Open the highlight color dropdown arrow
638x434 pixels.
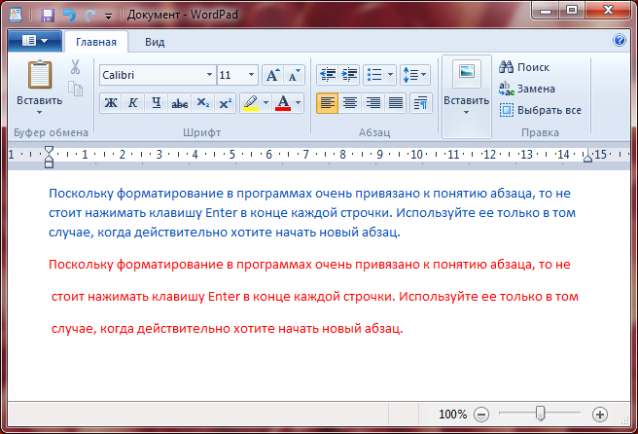pos(266,103)
